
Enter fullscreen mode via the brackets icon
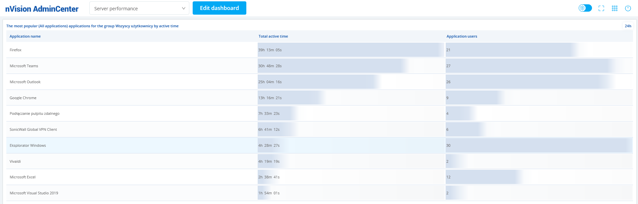pos(601,8)
